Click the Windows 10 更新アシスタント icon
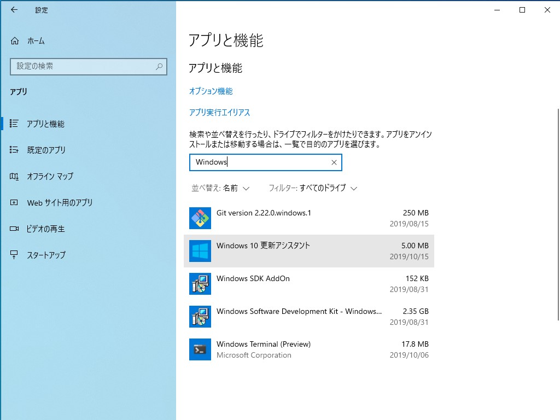The image size is (560, 420). pos(200,251)
